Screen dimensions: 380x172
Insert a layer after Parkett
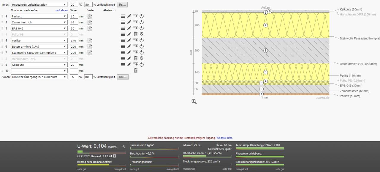tap(136, 16)
